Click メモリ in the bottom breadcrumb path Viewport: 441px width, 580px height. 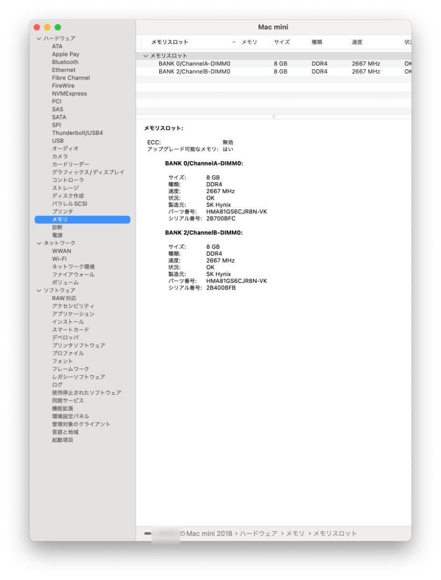tap(295, 533)
